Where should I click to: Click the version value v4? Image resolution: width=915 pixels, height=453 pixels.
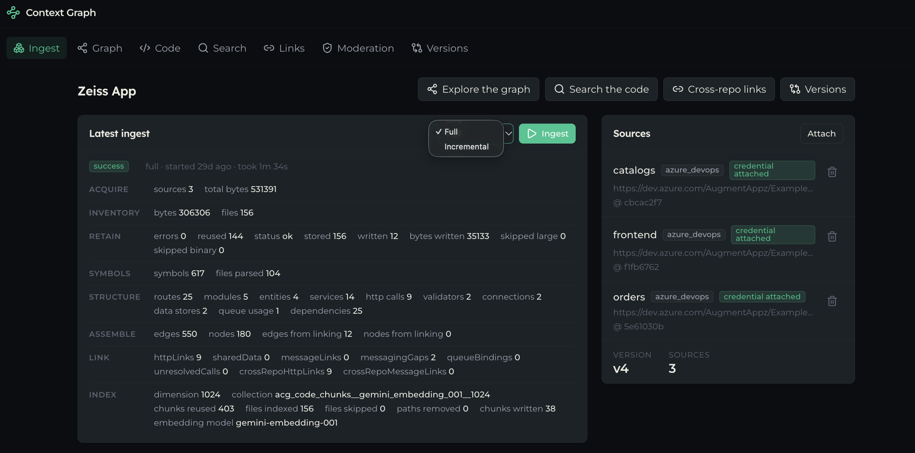coord(621,369)
